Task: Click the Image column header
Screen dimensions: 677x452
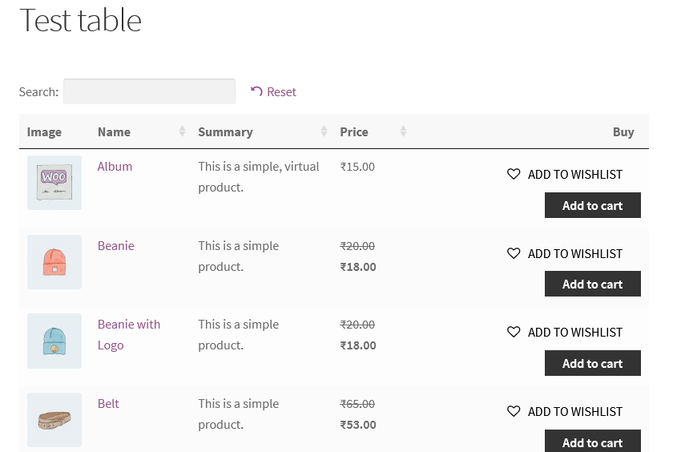Action: 44,132
